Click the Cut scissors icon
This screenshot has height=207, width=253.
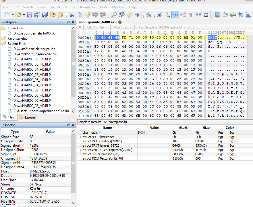click(x=72, y=15)
